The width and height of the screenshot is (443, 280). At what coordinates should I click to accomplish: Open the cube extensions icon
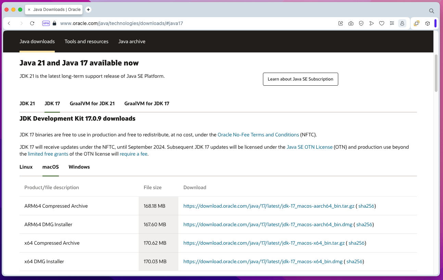tap(428, 23)
